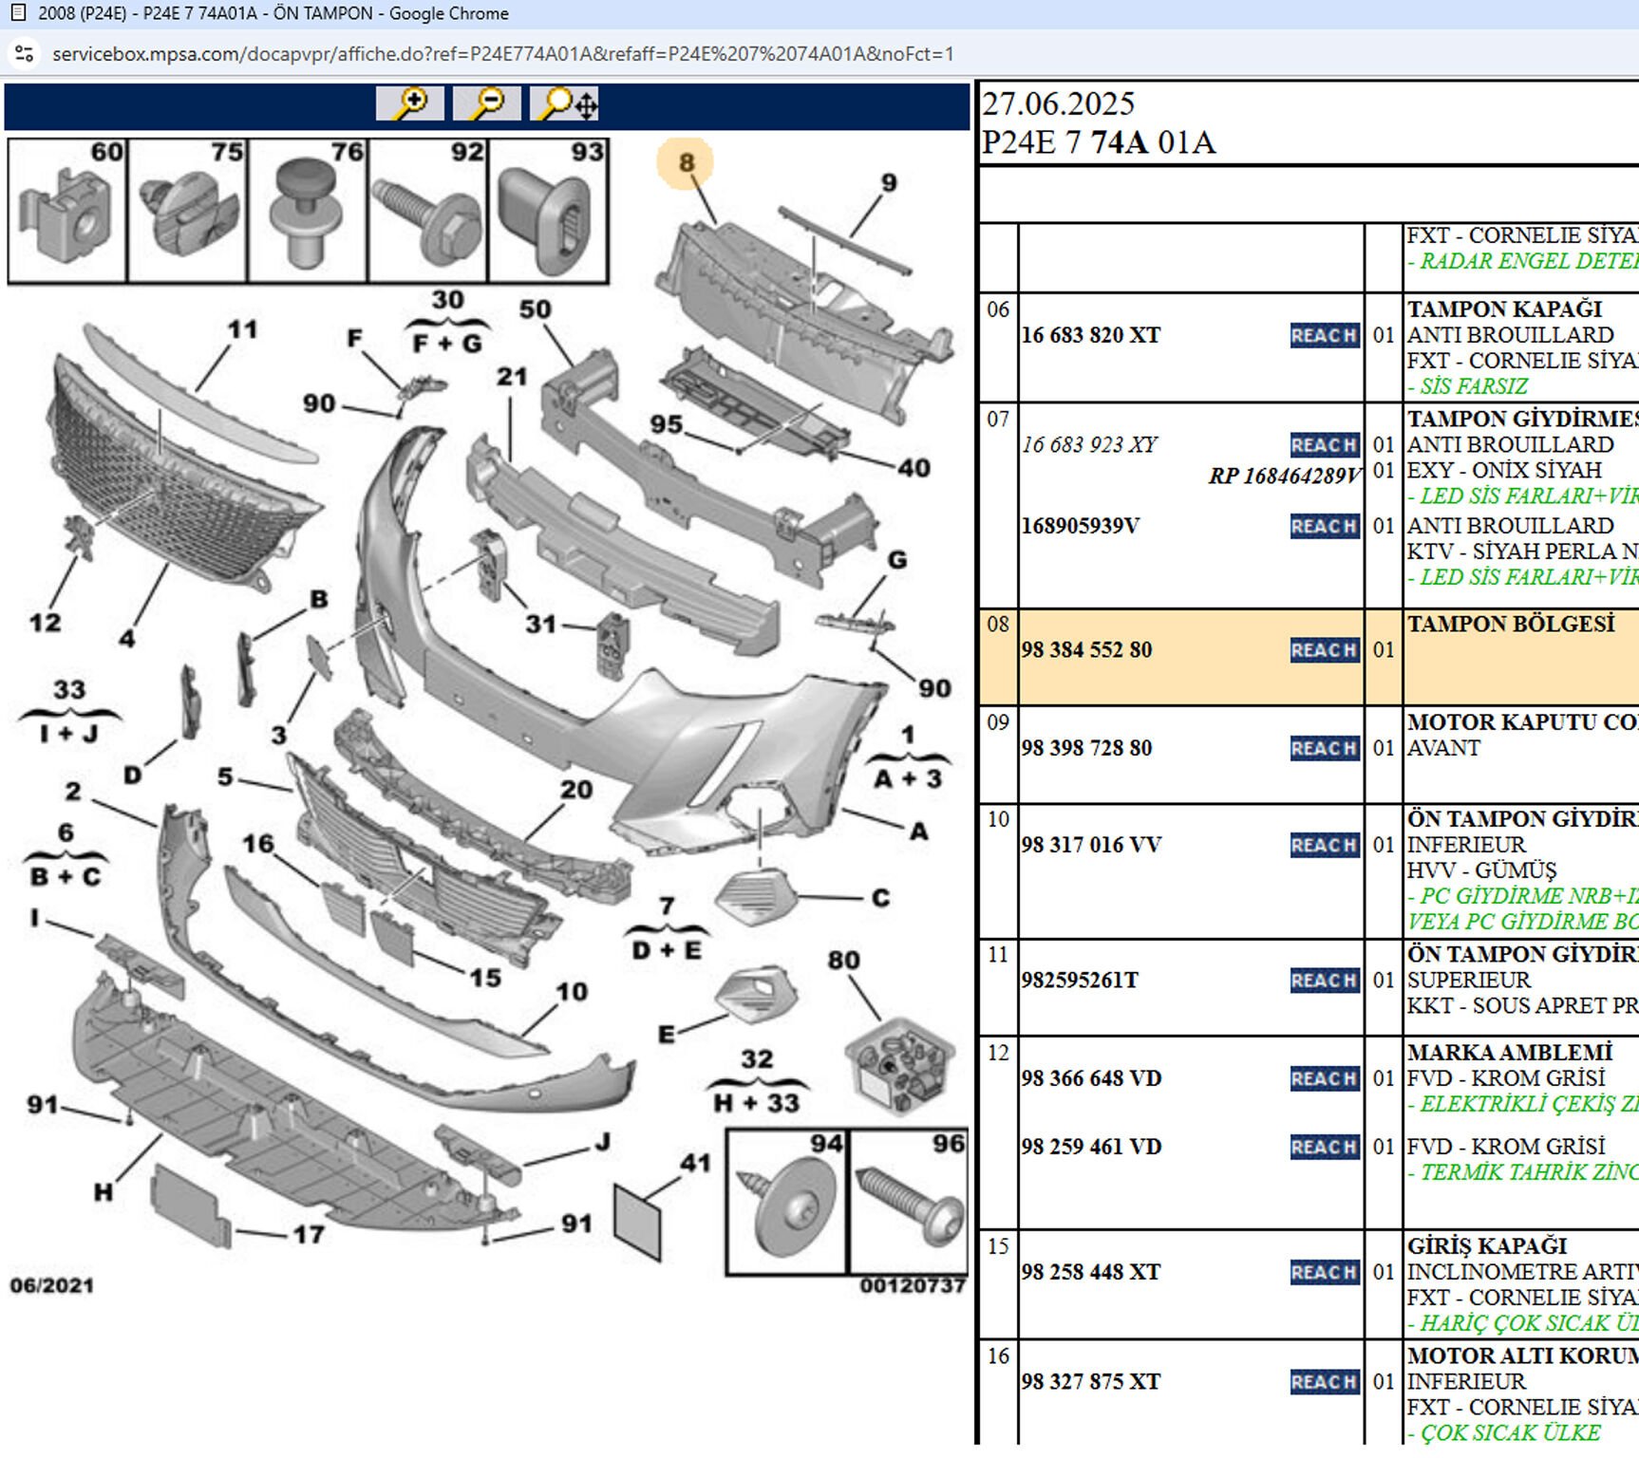Screen dimensions: 1639x1458
Task: Select the screw thumbnail numbered 96
Action: [909, 1202]
